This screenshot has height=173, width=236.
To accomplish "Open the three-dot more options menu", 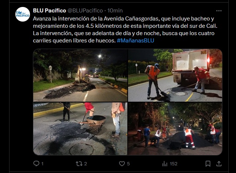I will pos(219,11).
